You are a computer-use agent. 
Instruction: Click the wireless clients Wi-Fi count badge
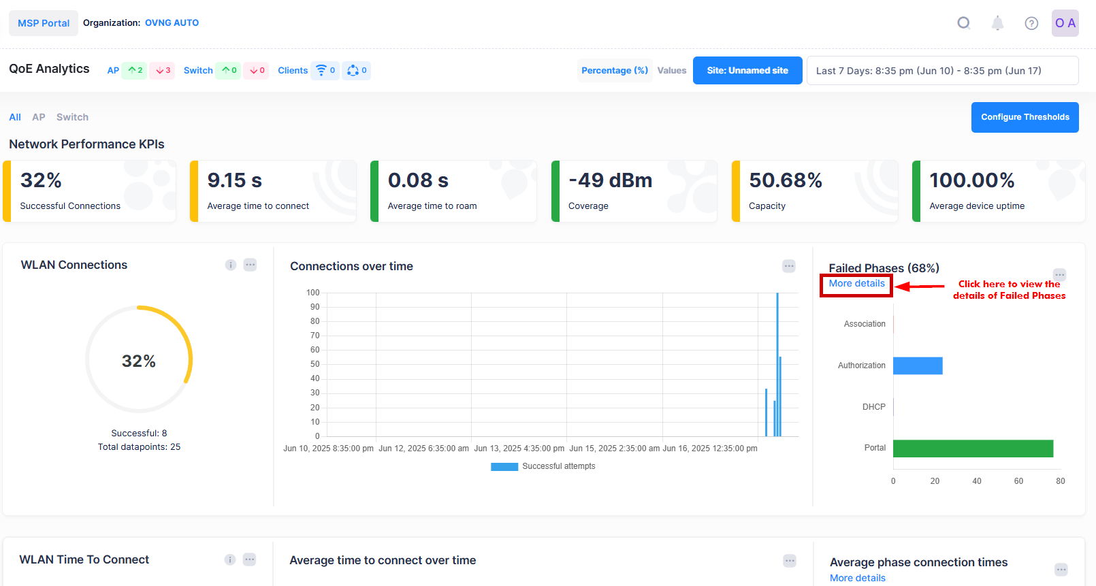coord(325,70)
